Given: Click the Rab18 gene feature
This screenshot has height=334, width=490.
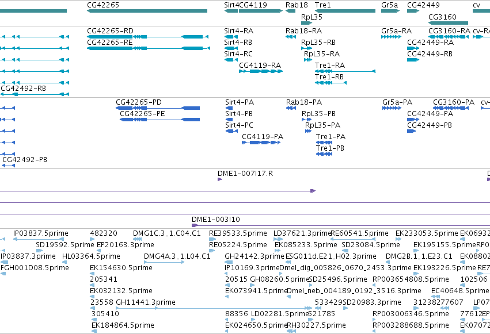Looking at the screenshot, I should pos(290,11).
